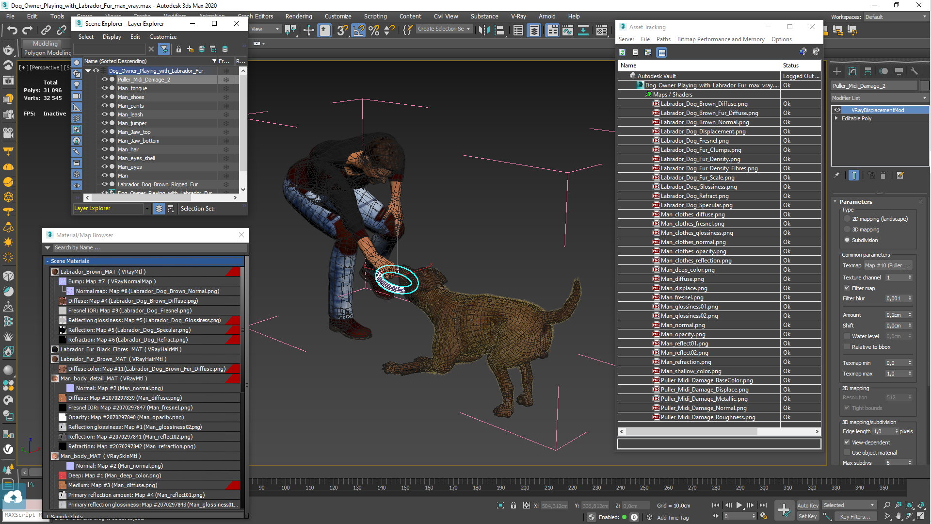The height and width of the screenshot is (524, 931).
Task: Click the refresh icon in Asset Tracking
Action: [622, 52]
